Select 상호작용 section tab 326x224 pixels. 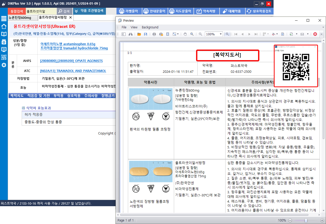tap(74, 96)
